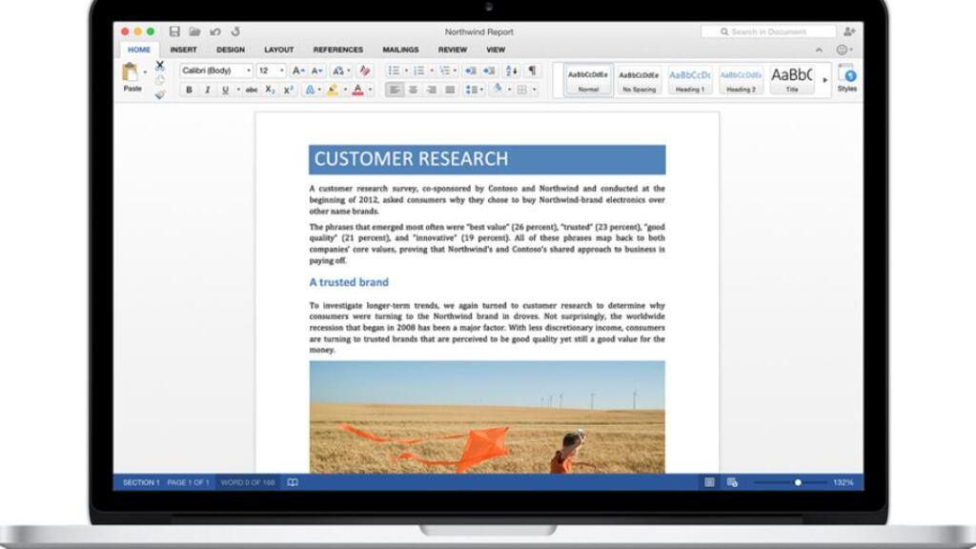Toggle Italic formatting
Screen dimensions: 976x549
207,90
